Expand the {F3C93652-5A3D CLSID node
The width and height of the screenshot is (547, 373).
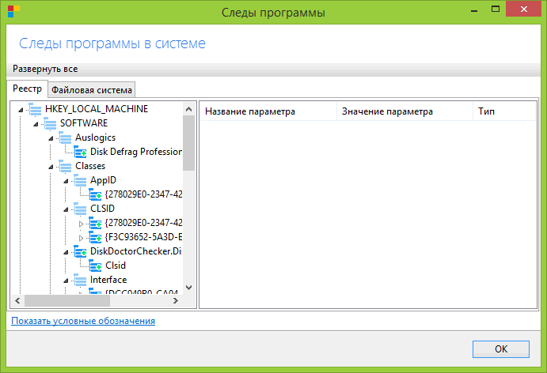tap(80, 237)
